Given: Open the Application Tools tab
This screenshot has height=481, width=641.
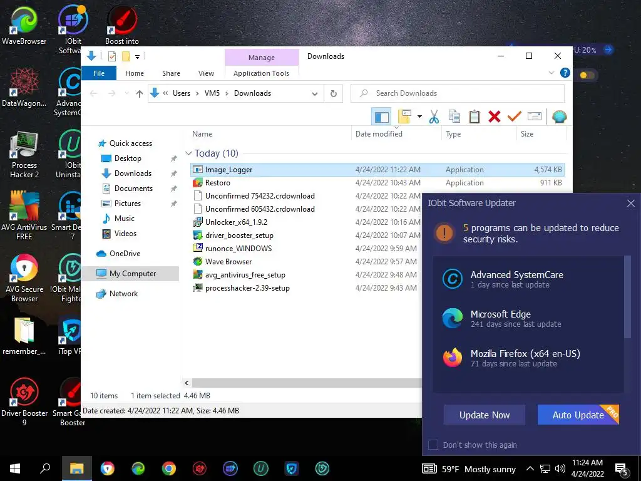Looking at the screenshot, I should pos(261,73).
